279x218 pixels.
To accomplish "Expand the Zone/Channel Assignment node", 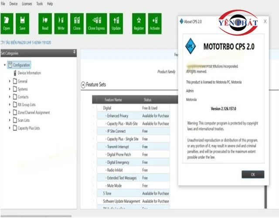I will tap(10, 112).
